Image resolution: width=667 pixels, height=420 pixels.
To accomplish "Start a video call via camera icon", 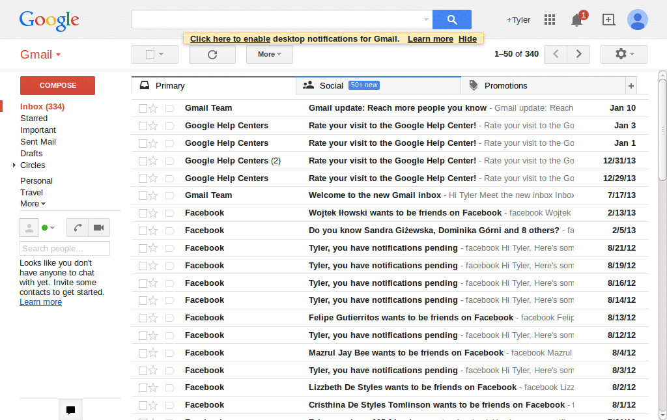I will pyautogui.click(x=98, y=227).
